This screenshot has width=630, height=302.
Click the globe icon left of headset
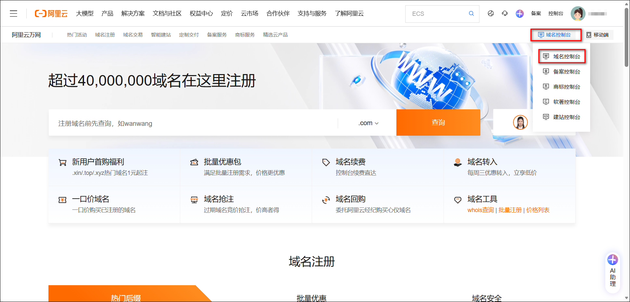(491, 14)
